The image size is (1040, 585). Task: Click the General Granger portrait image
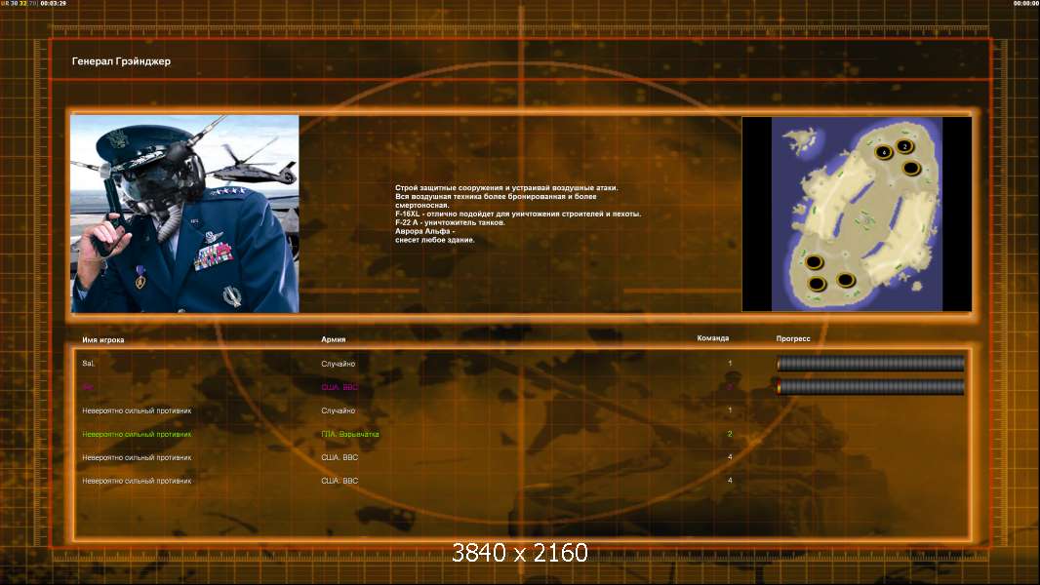[185, 214]
